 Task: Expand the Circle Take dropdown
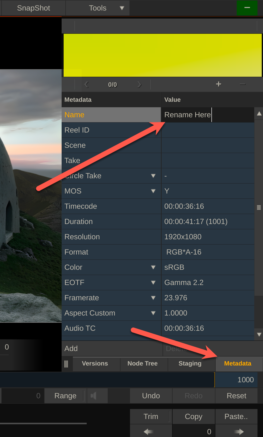[153, 176]
